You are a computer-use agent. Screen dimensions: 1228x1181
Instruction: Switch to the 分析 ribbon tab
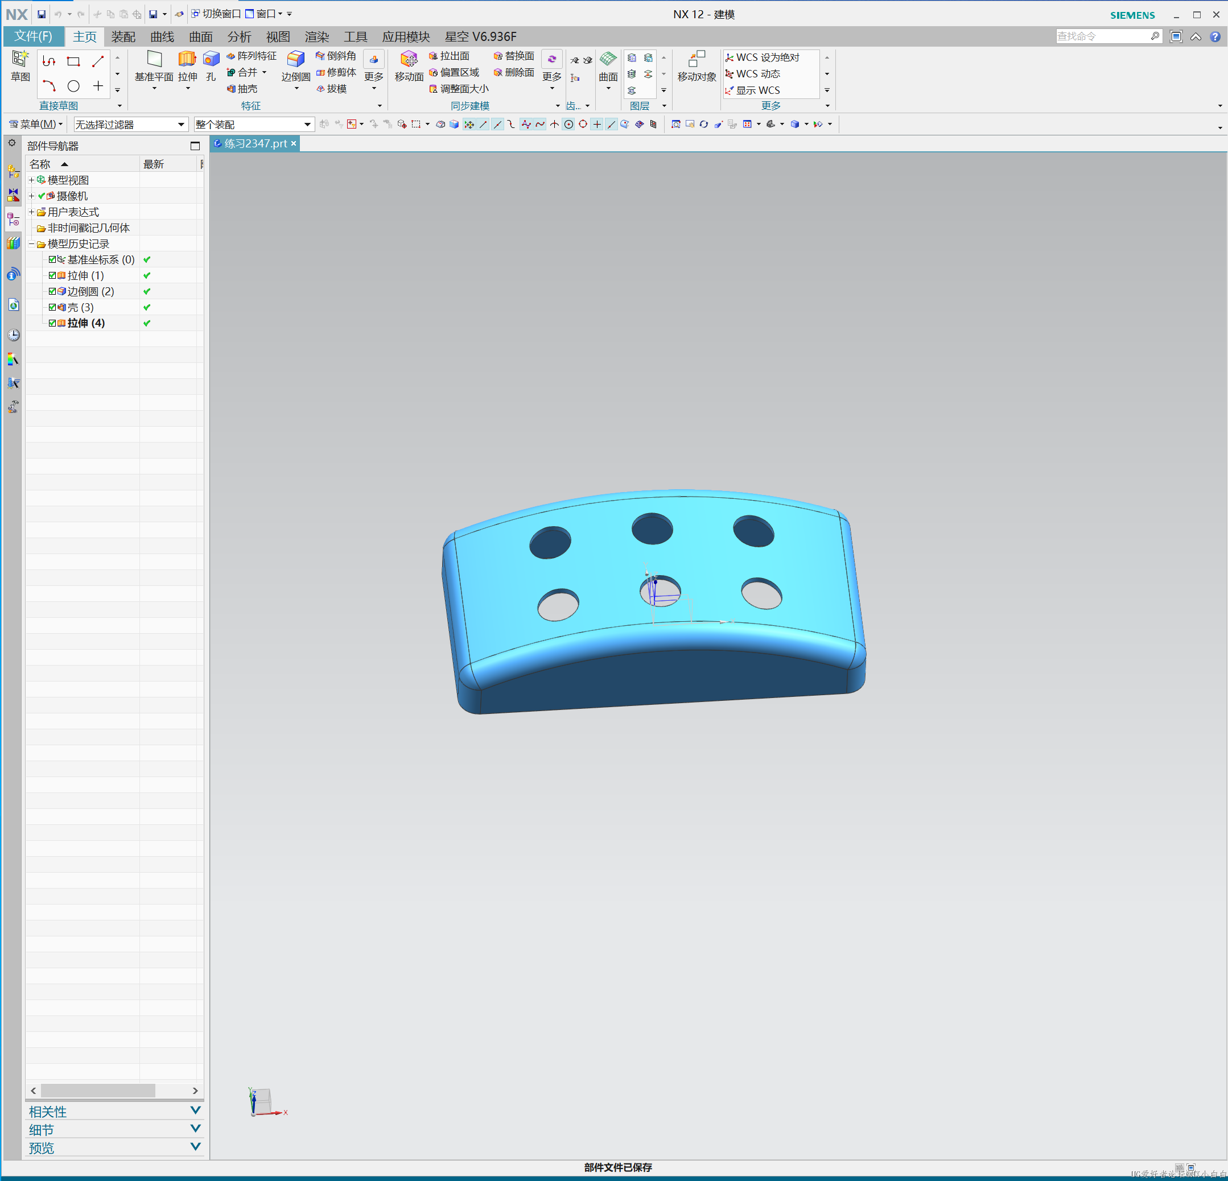[240, 36]
